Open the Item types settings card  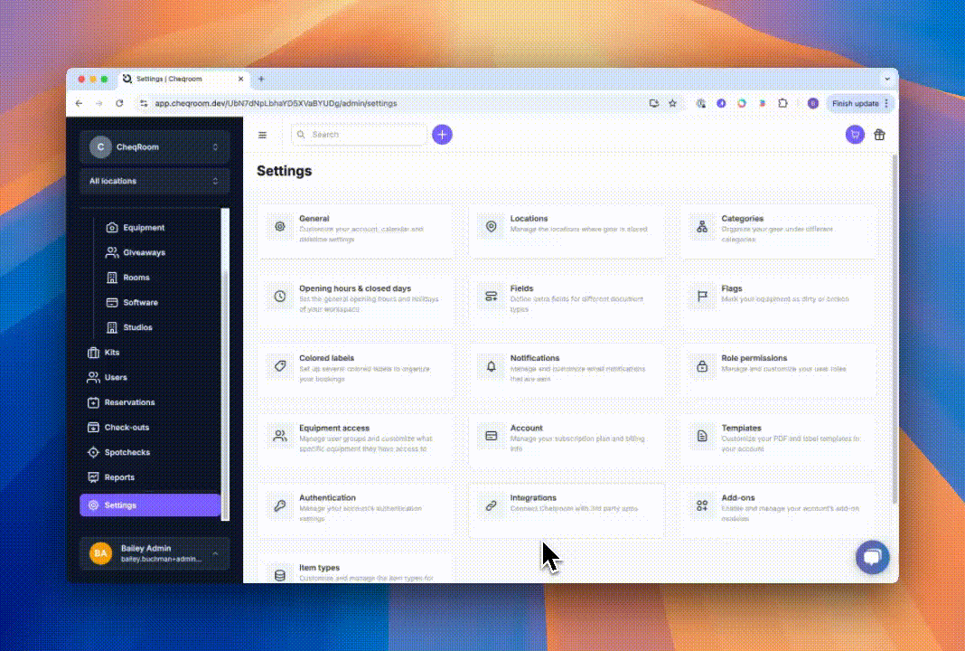click(356, 569)
